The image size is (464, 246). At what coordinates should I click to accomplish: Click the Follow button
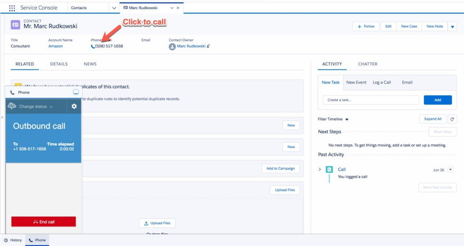[366, 26]
